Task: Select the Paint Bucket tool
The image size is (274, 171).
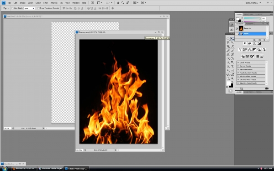Action: point(232,58)
